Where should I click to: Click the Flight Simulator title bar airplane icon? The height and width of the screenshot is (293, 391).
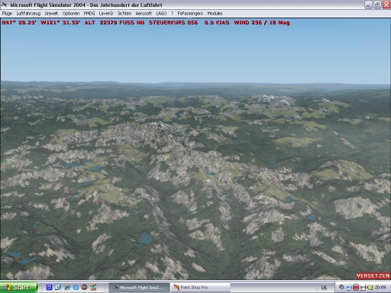coord(4,5)
